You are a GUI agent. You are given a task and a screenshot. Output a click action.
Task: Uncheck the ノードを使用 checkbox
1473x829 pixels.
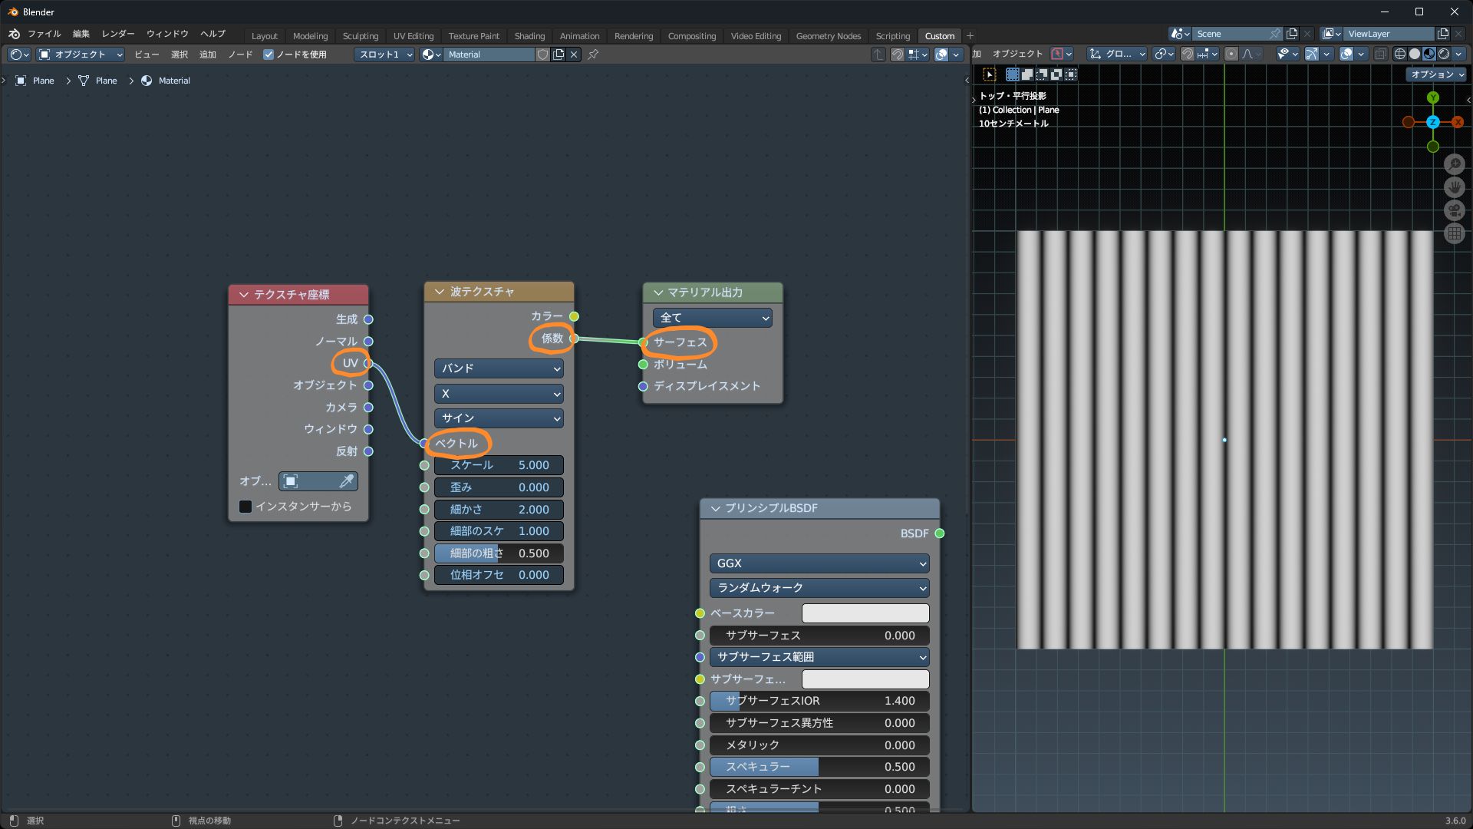269,54
